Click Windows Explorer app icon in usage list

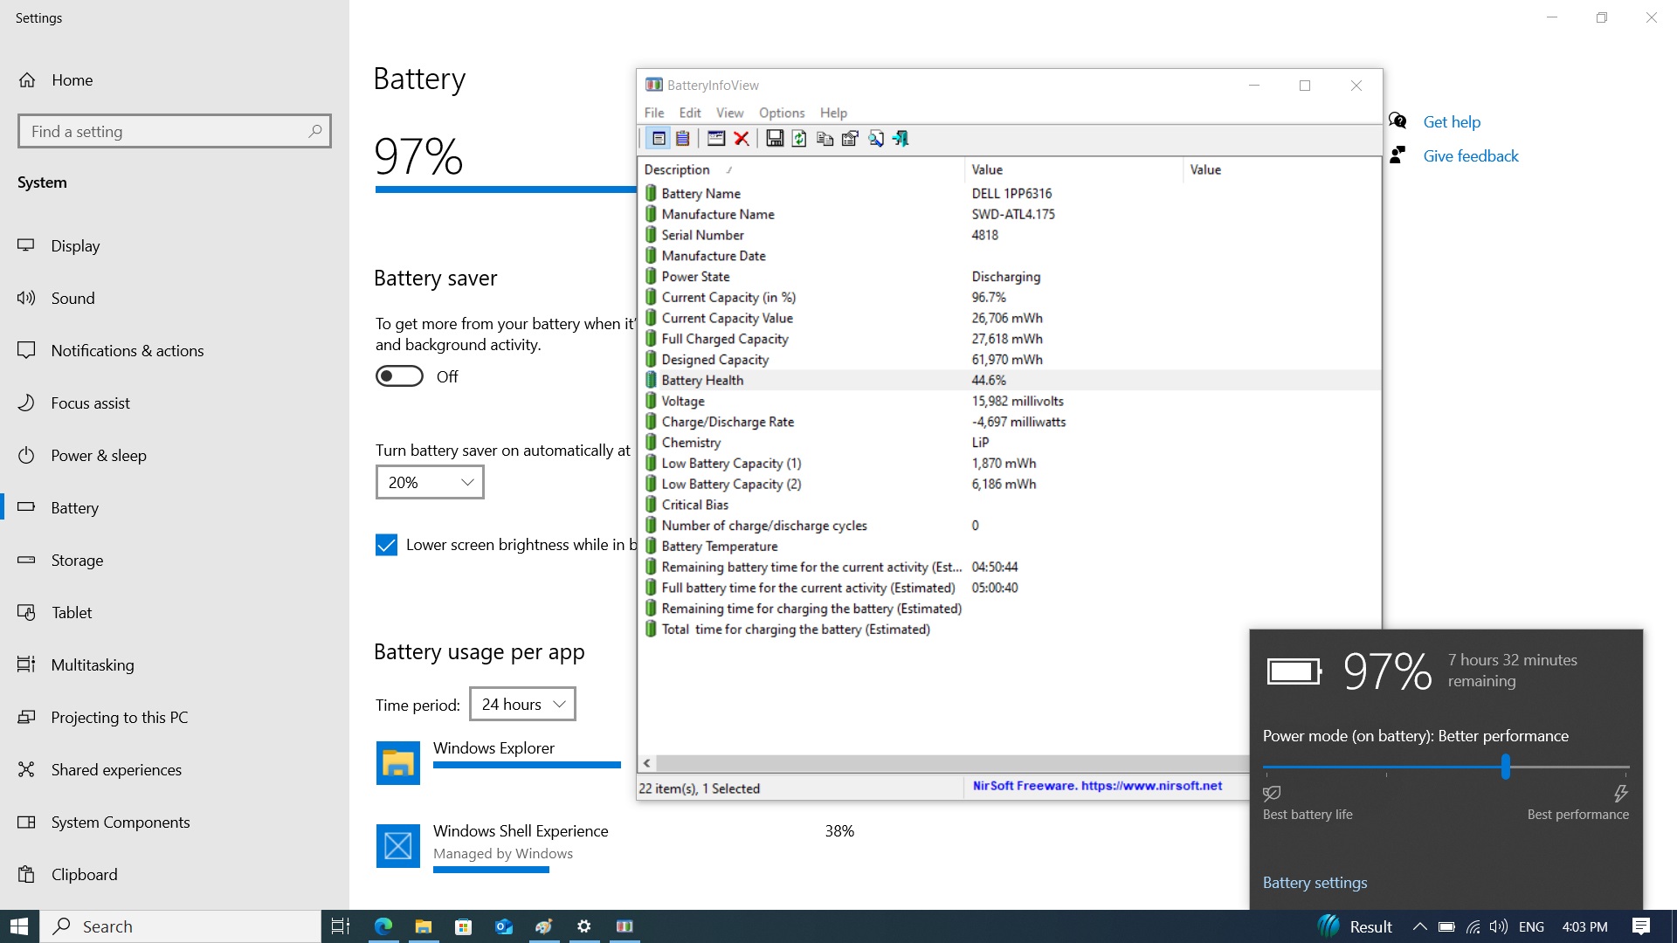click(x=398, y=763)
